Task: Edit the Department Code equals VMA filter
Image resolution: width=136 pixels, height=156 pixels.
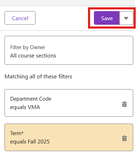Action: (69, 103)
